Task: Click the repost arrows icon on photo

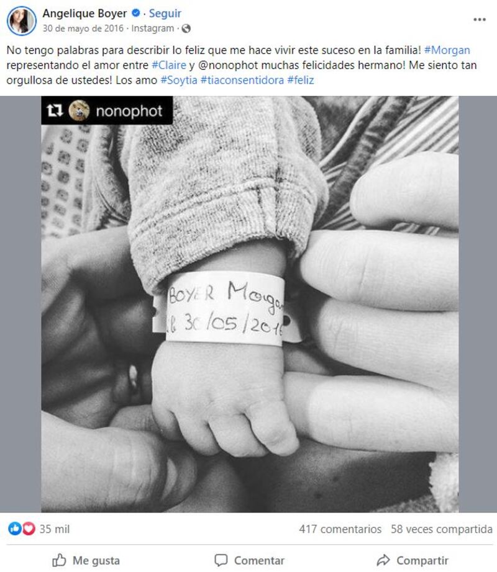Action: click(x=55, y=110)
